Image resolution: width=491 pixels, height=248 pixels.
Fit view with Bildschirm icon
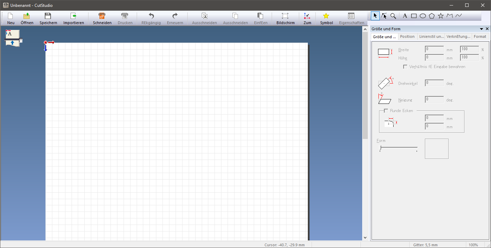[285, 16]
